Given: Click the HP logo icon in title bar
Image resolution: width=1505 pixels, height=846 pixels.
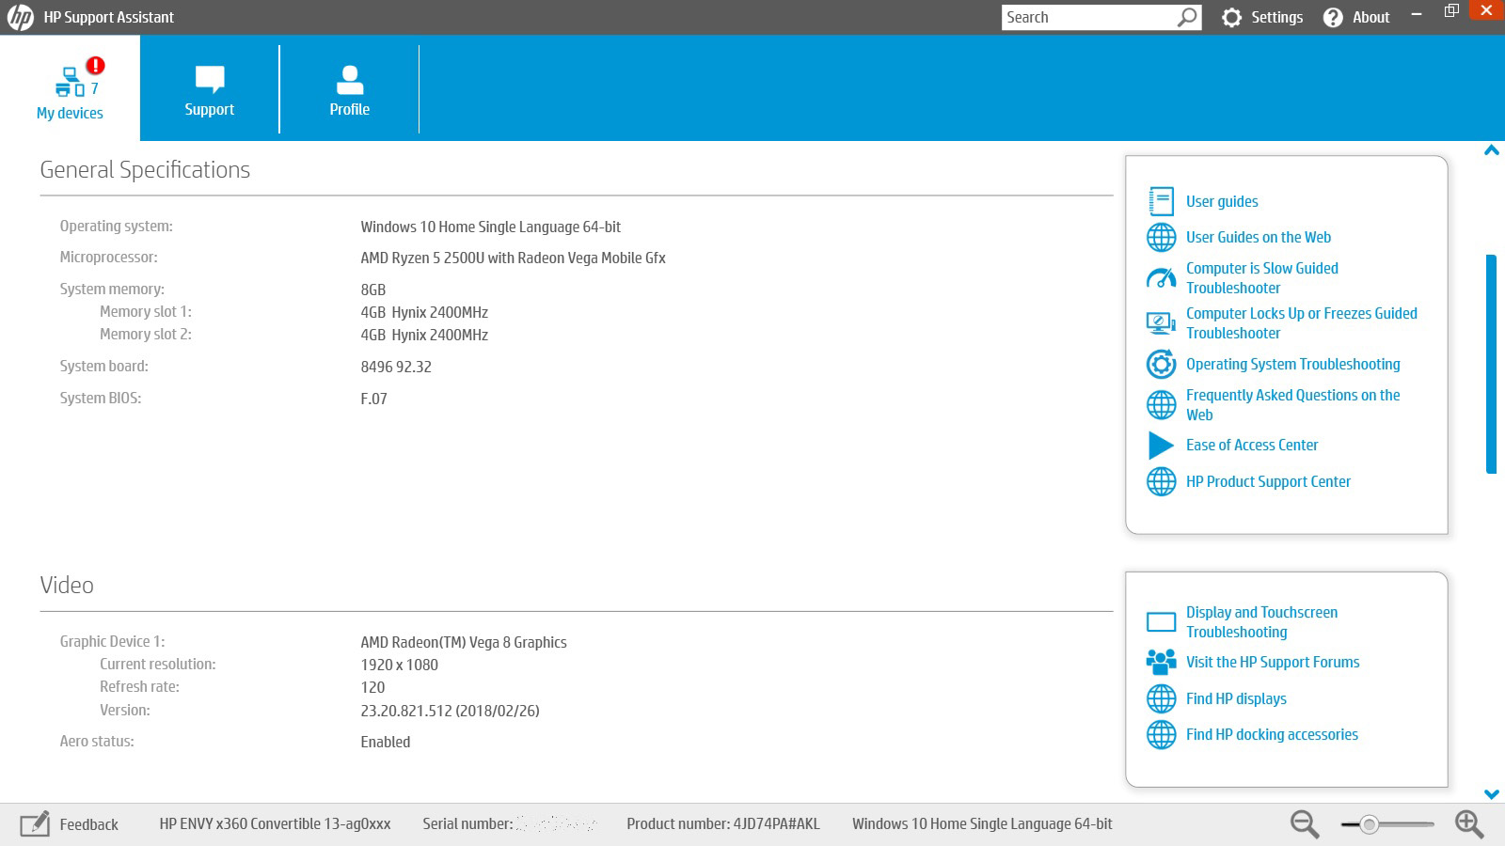Looking at the screenshot, I should click(x=20, y=17).
